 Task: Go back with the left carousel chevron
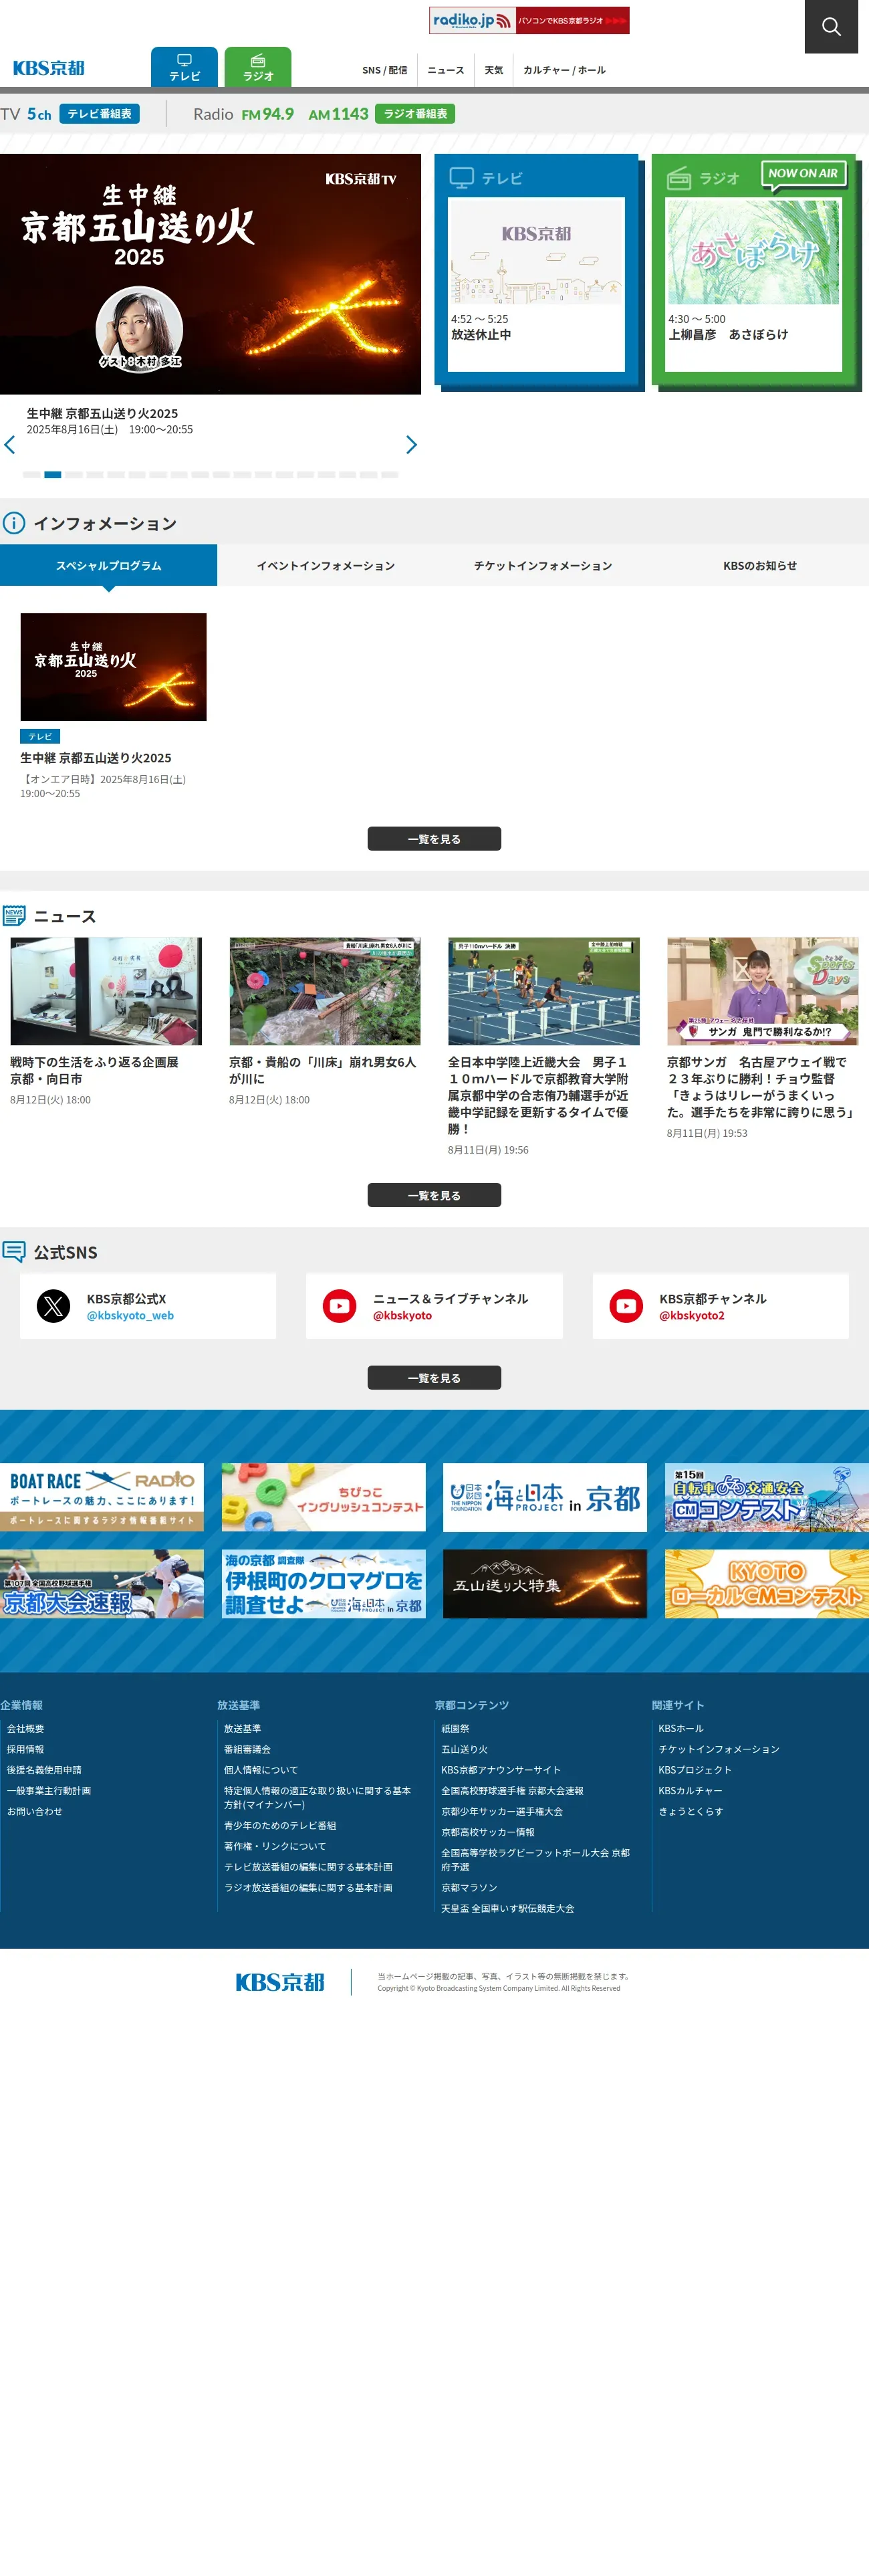tap(10, 445)
